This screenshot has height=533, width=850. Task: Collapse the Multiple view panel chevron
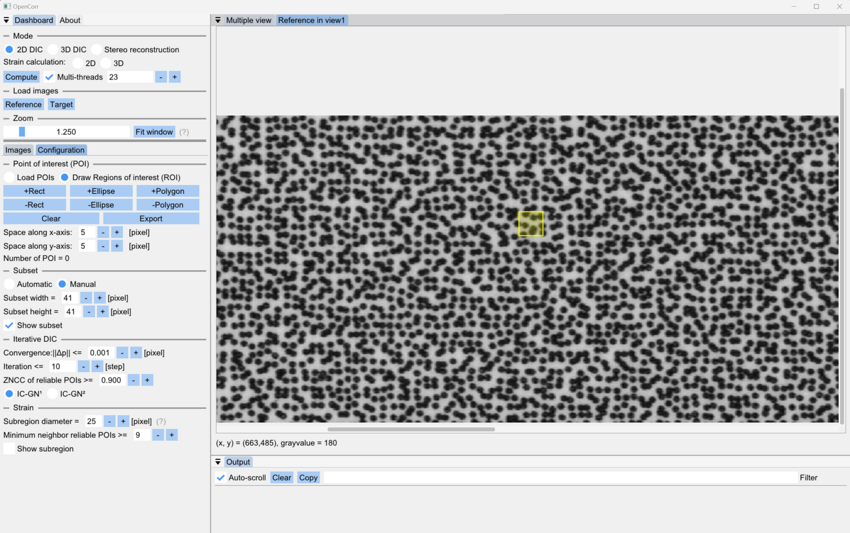click(218, 20)
